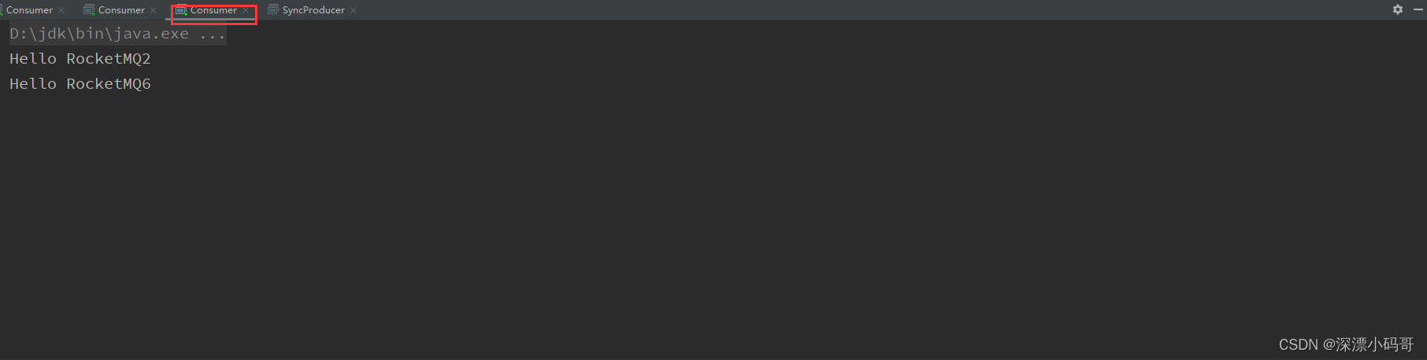Click the CSDN watermark text

click(x=1346, y=345)
